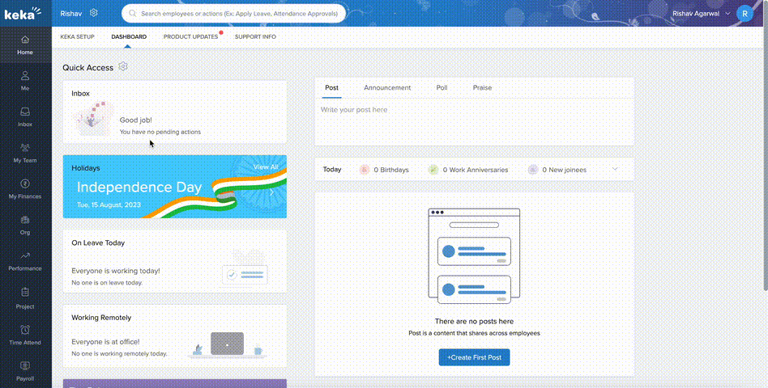The height and width of the screenshot is (388, 768).
Task: Select the Product Updates tab
Action: click(x=190, y=37)
